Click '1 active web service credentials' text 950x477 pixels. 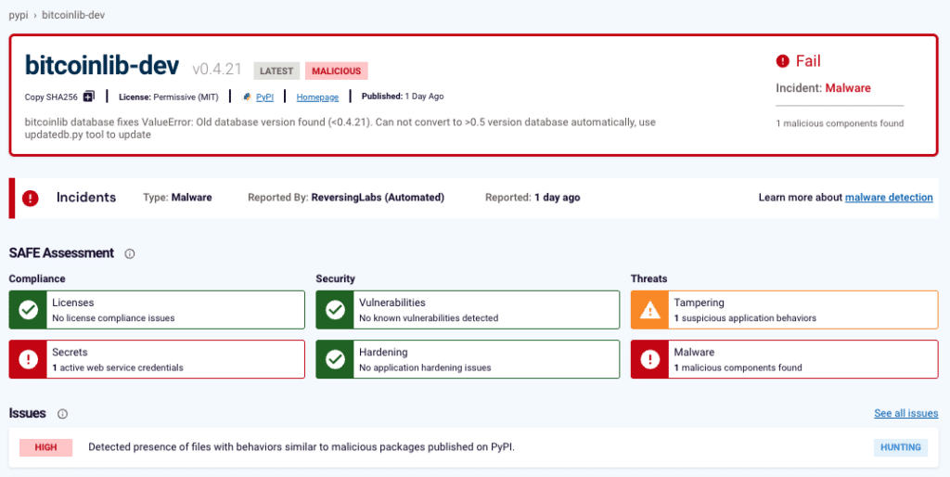click(x=118, y=367)
